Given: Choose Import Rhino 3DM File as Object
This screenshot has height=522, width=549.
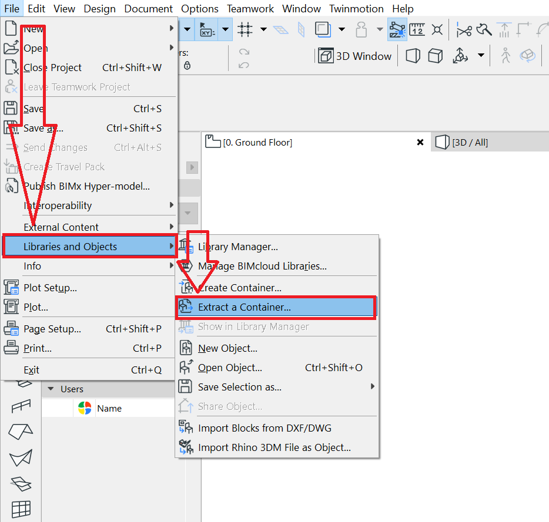Looking at the screenshot, I should pyautogui.click(x=277, y=447).
